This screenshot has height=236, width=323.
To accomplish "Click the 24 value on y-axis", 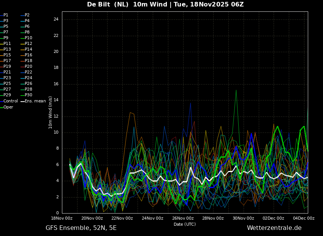I will point(56,19).
